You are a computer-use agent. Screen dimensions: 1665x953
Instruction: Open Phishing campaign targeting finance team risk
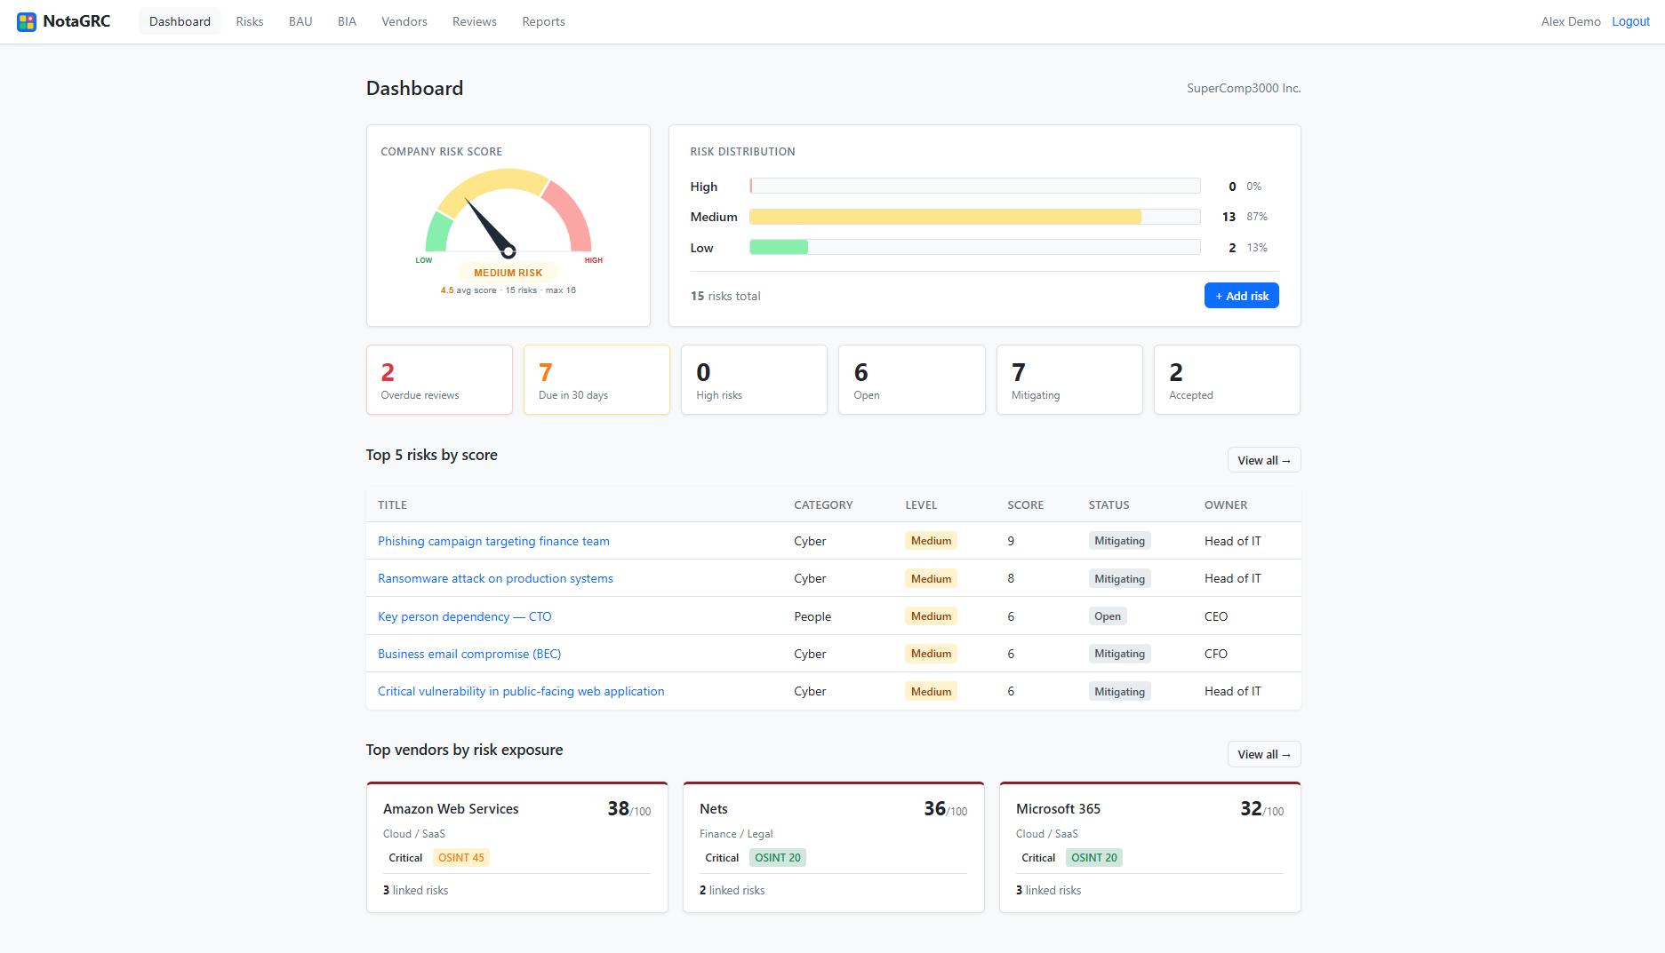point(493,541)
